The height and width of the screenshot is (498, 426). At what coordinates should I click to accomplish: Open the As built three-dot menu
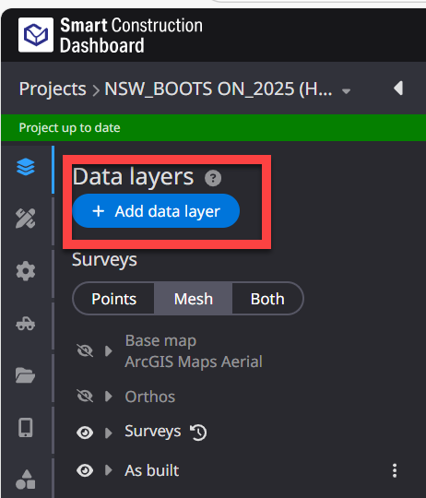point(395,470)
